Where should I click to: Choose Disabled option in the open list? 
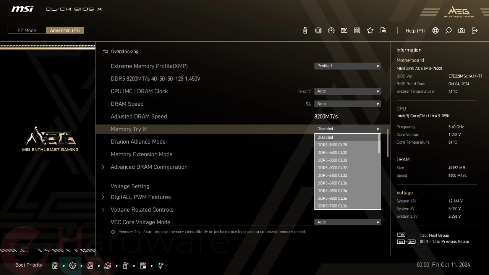[x=346, y=137]
